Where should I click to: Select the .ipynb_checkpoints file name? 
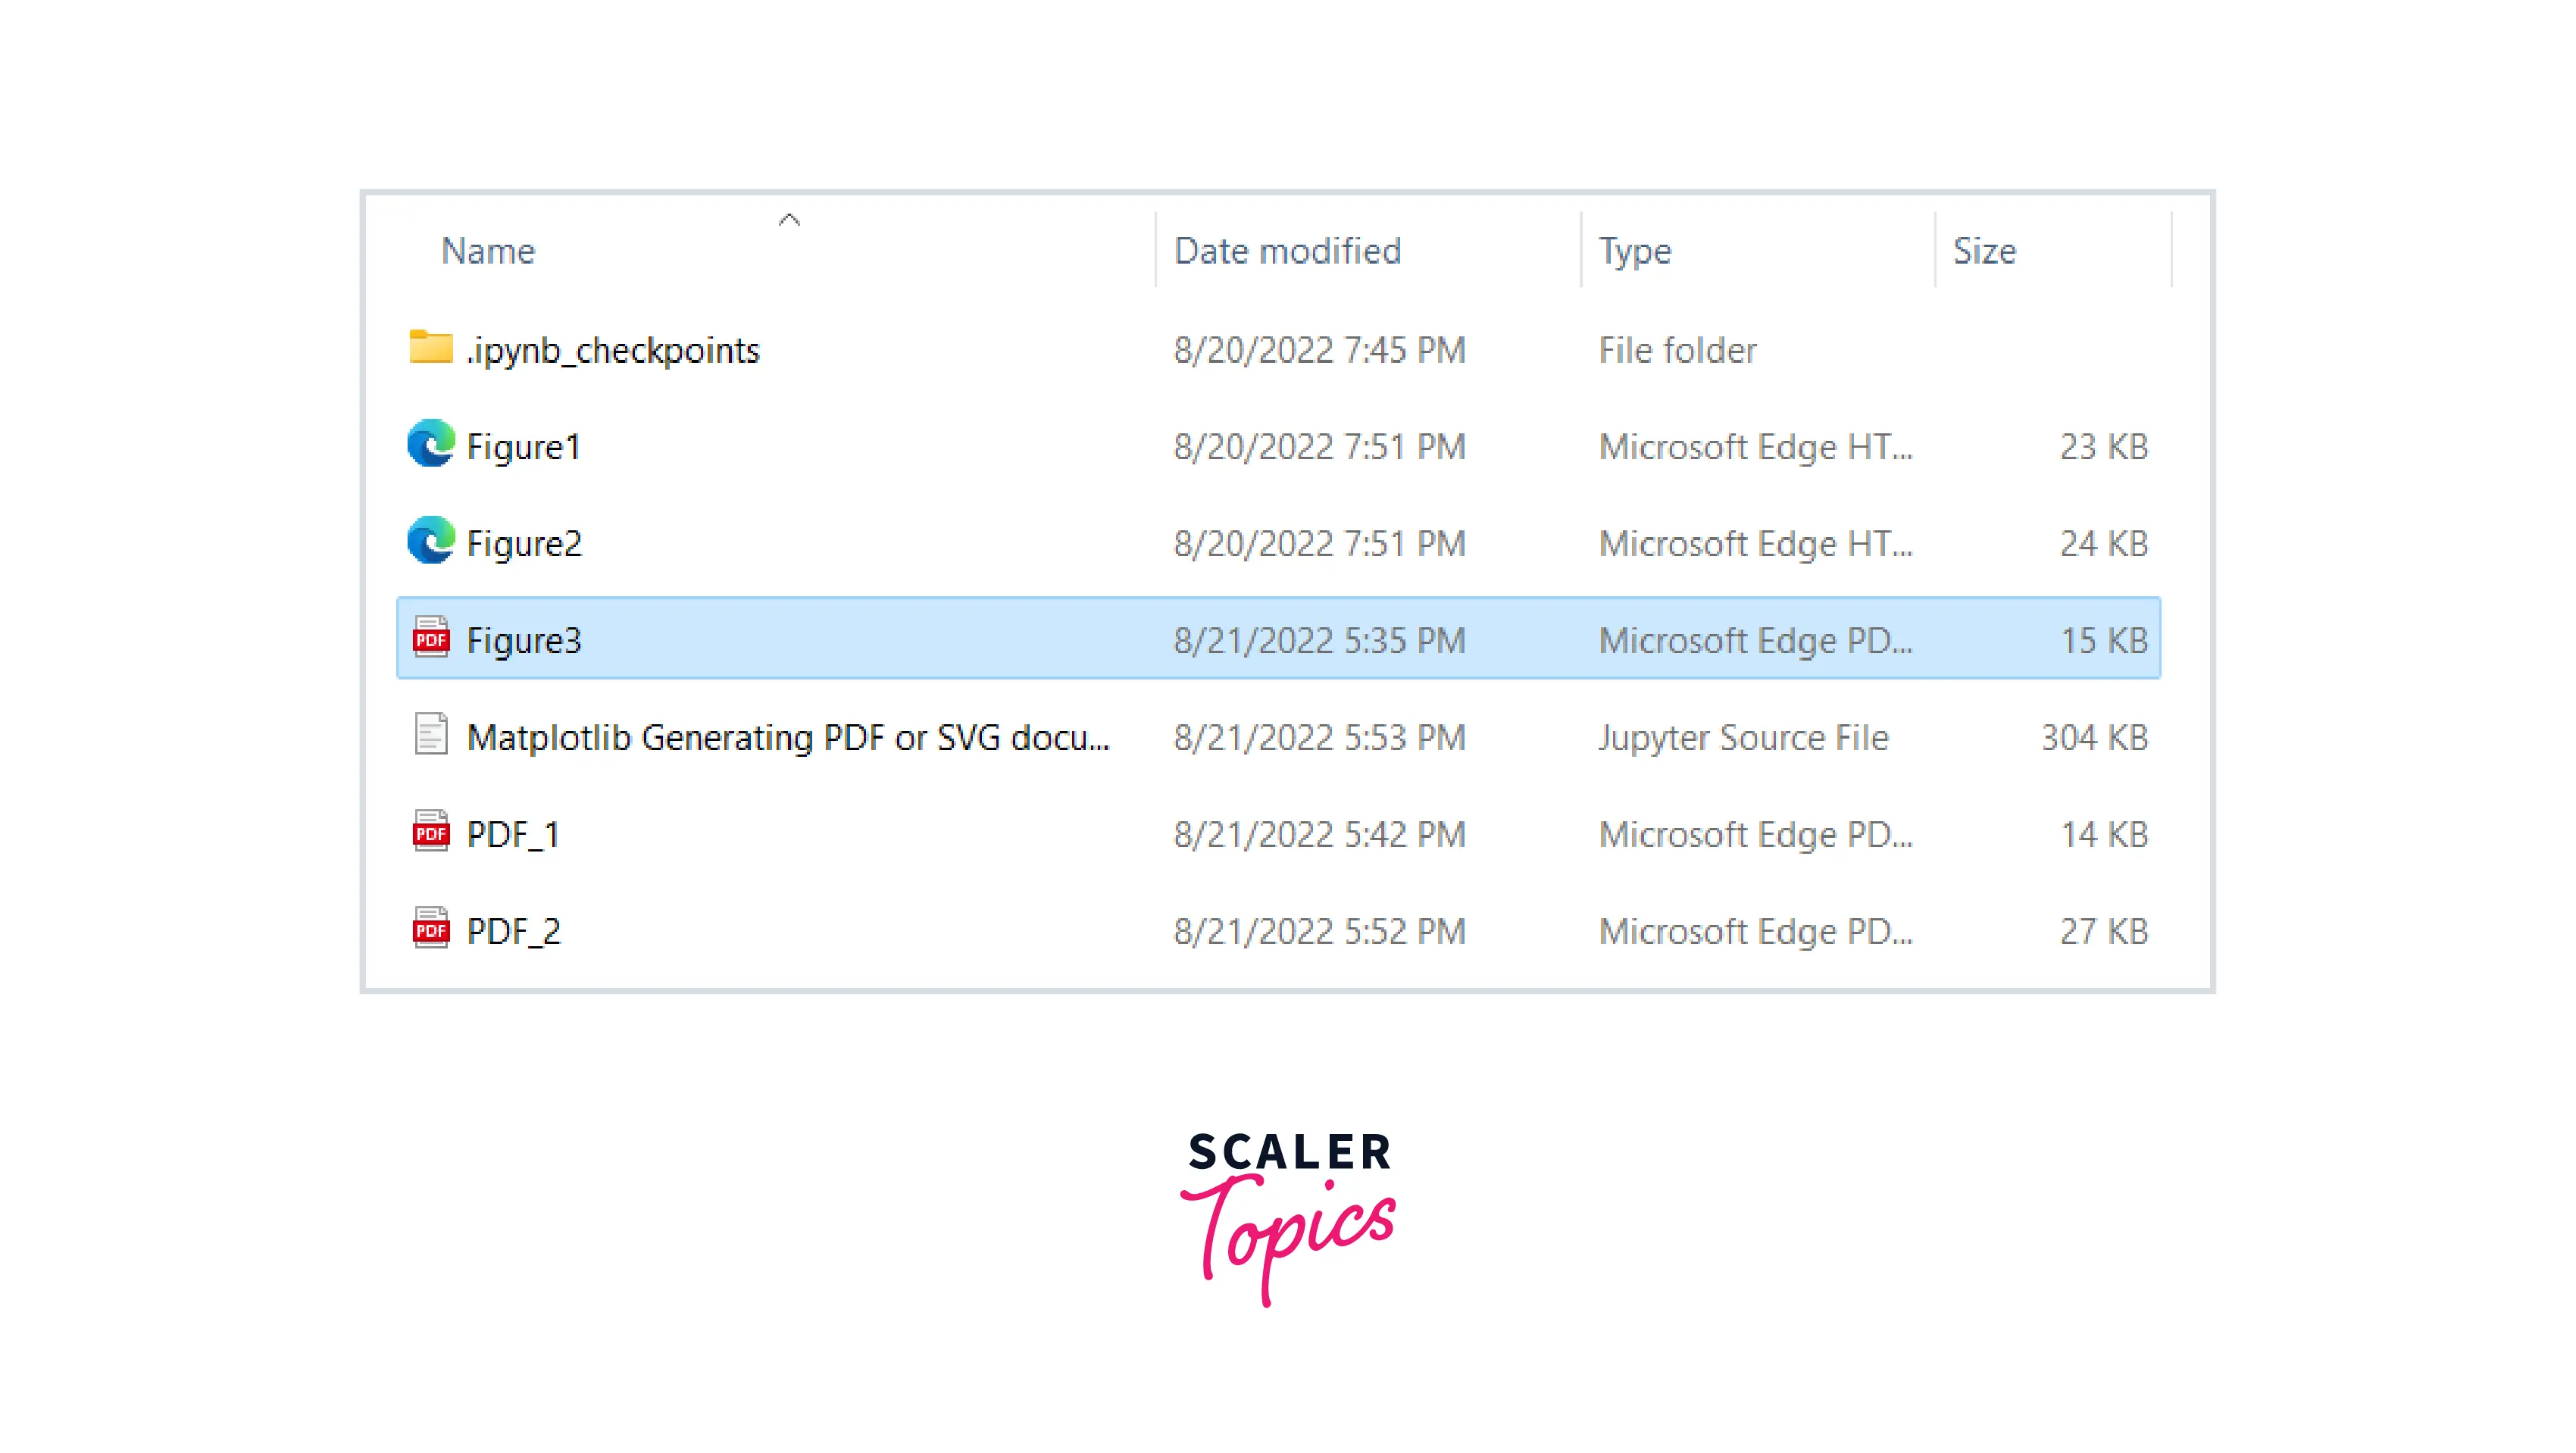click(x=612, y=351)
